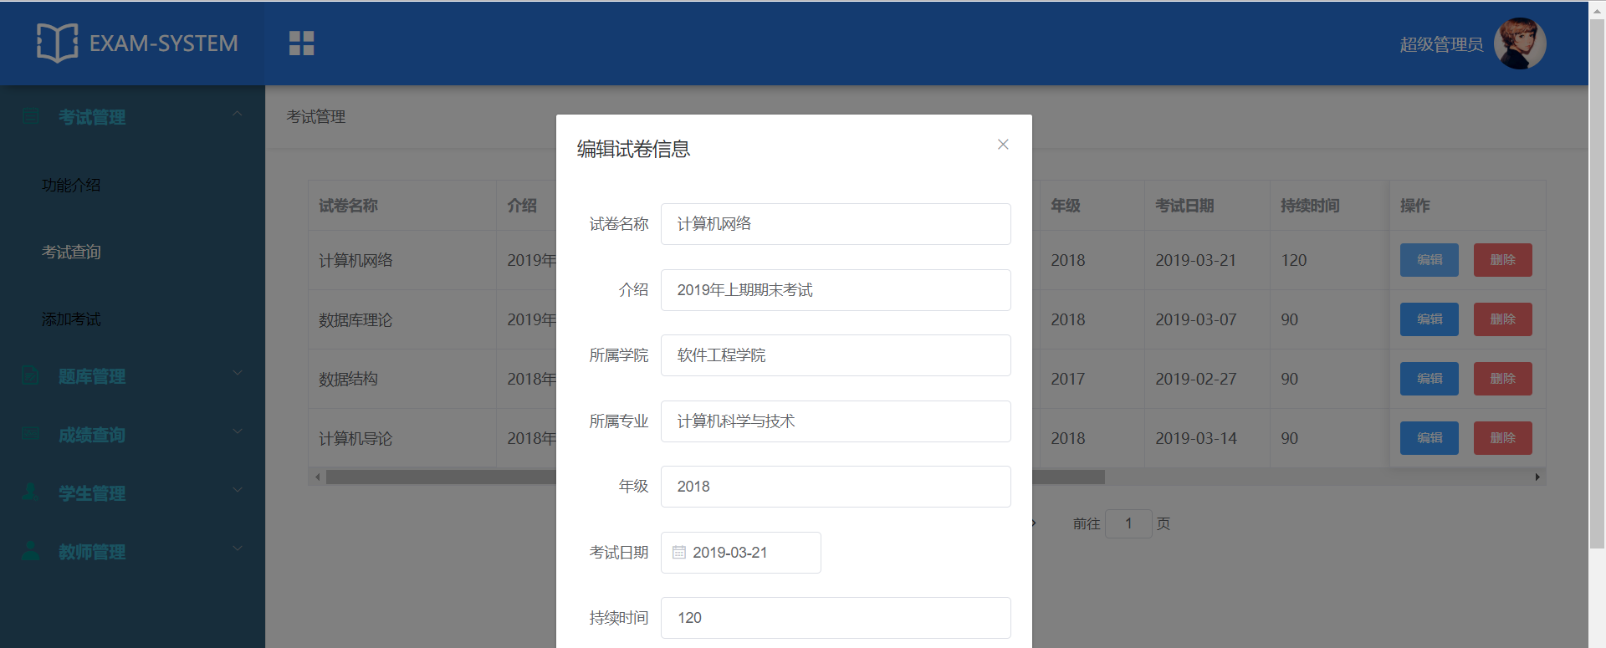Select the 功能介绍 menu item

point(71,186)
